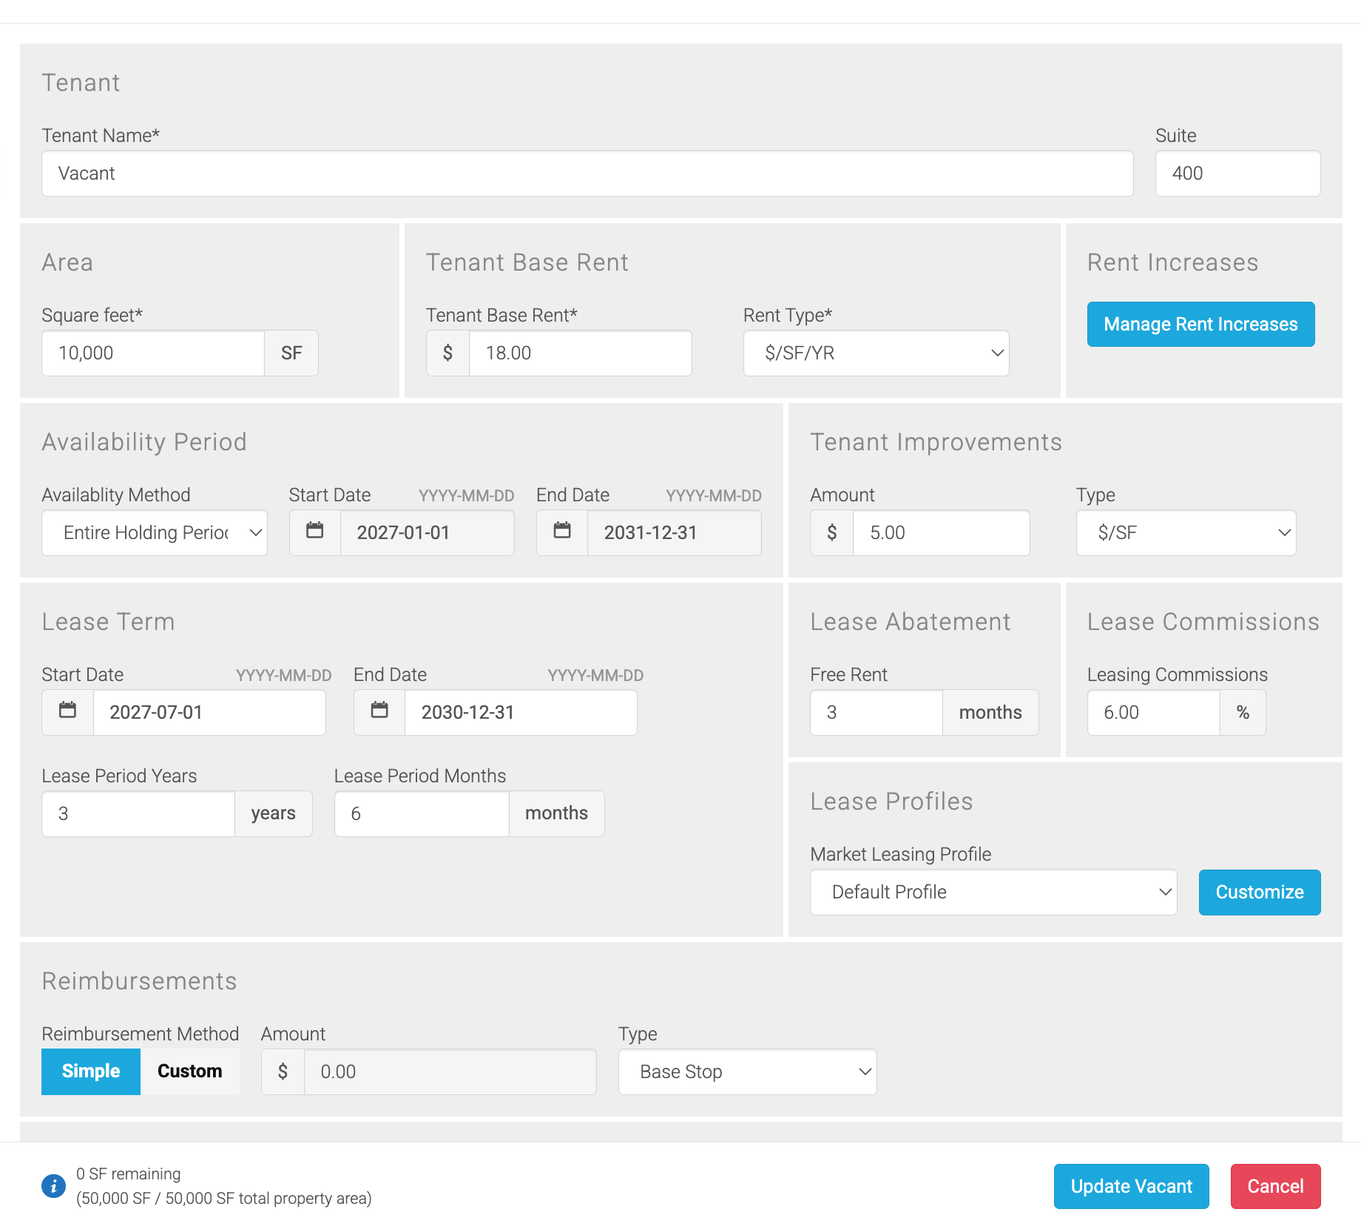Click the Availability Period End Date calendar icon

(562, 532)
